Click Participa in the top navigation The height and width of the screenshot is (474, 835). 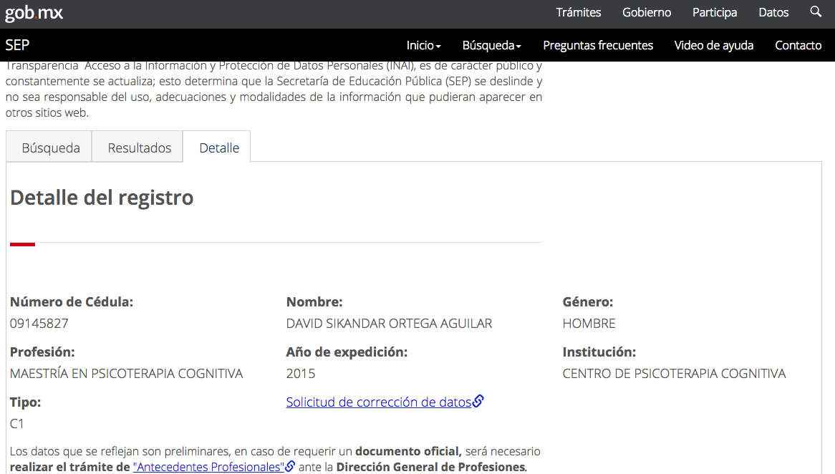[x=715, y=12]
